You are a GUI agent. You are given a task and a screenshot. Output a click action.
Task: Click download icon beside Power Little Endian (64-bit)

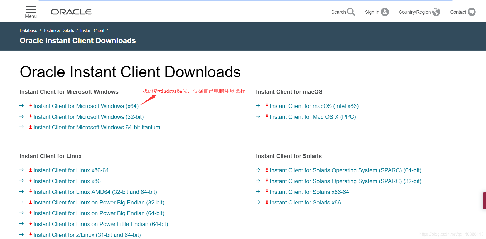pyautogui.click(x=31, y=224)
